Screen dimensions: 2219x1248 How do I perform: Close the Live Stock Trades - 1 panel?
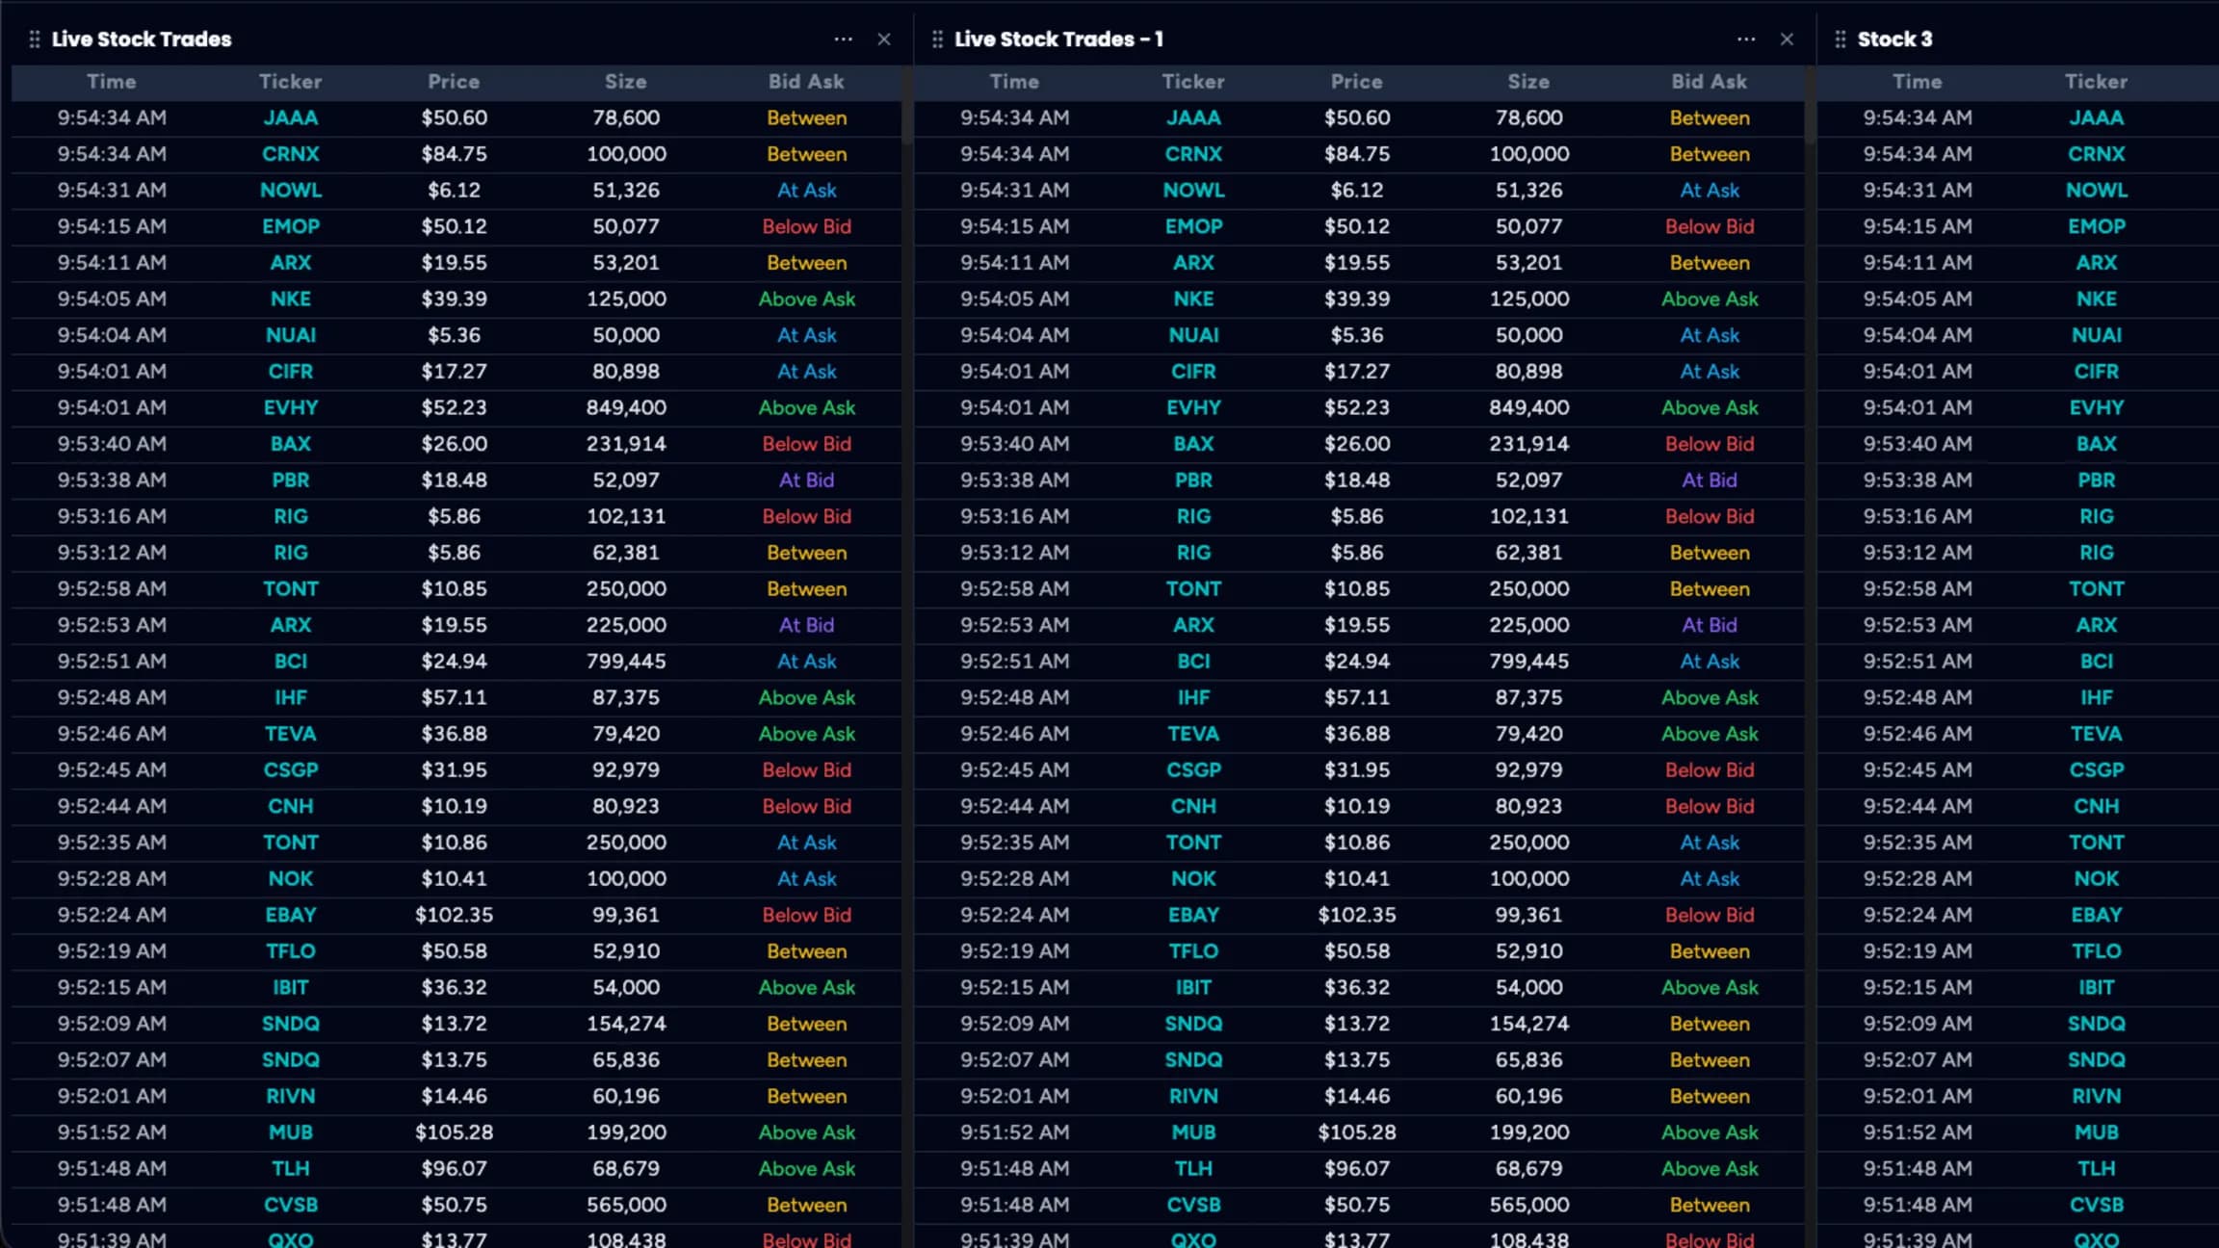(x=1787, y=39)
